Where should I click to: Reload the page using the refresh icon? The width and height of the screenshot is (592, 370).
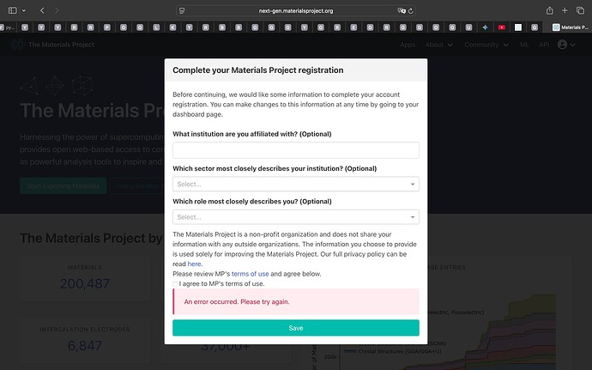(x=413, y=10)
